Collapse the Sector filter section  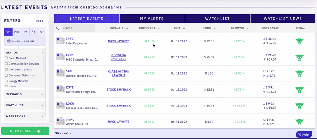click(x=42, y=52)
